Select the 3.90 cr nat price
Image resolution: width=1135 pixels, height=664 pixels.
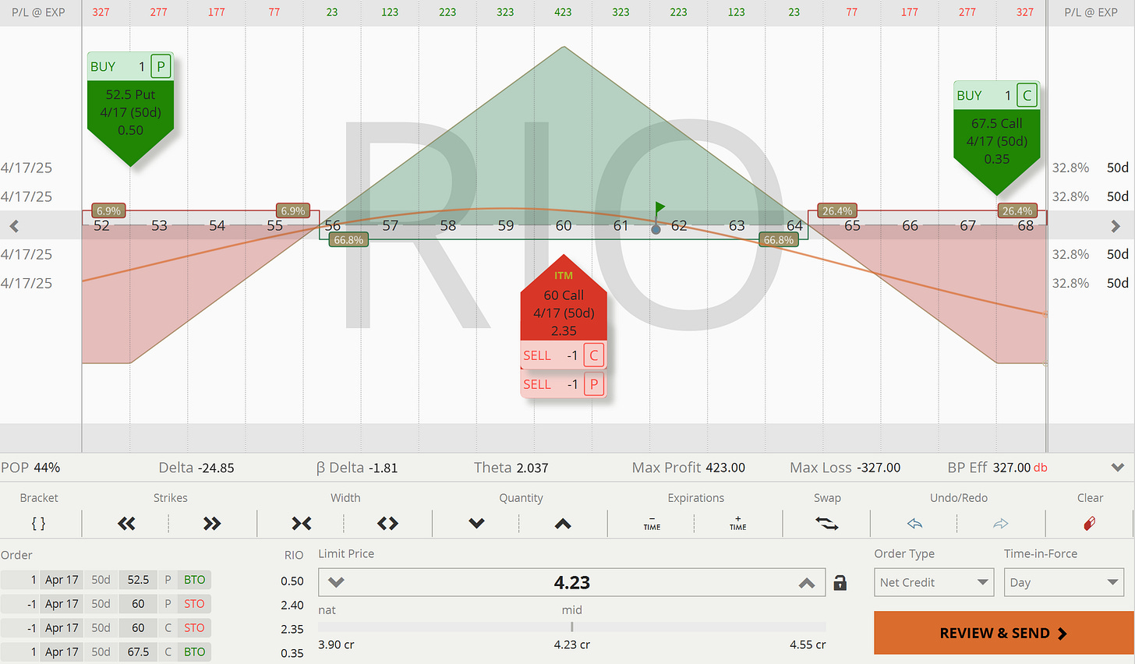tap(337, 645)
